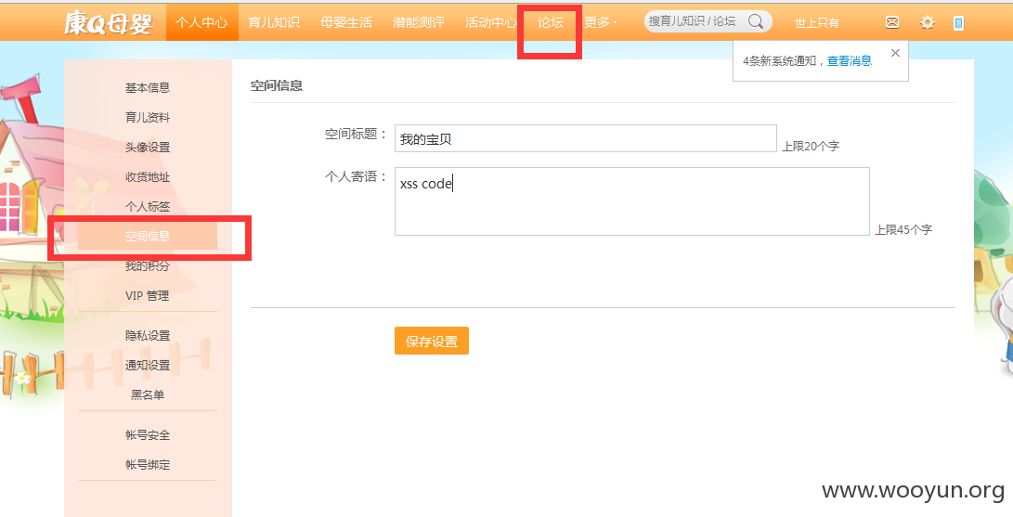Click the 上限45个字 hint text

pos(903,230)
